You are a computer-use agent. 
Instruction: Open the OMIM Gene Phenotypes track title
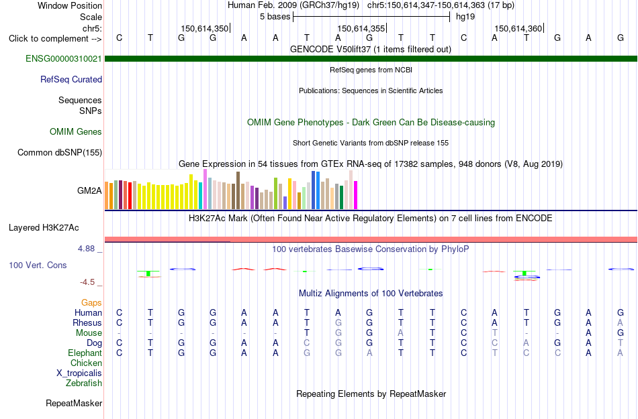[x=371, y=122]
